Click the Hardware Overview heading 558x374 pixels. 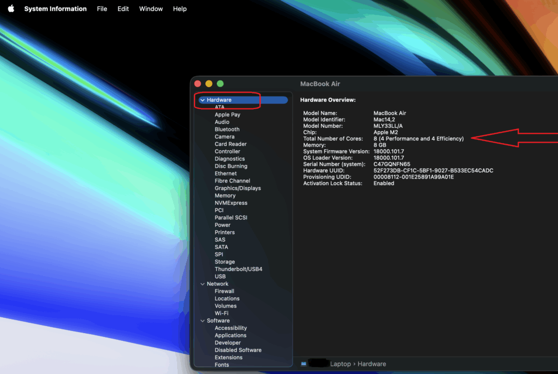(327, 100)
